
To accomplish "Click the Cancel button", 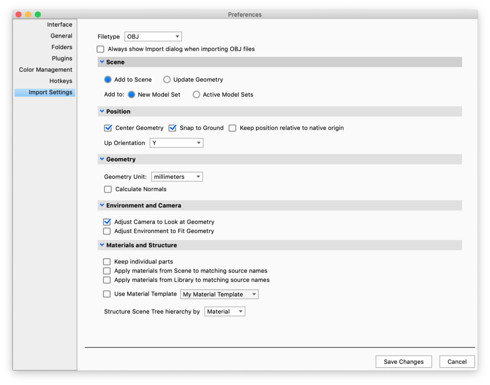I will (457, 362).
